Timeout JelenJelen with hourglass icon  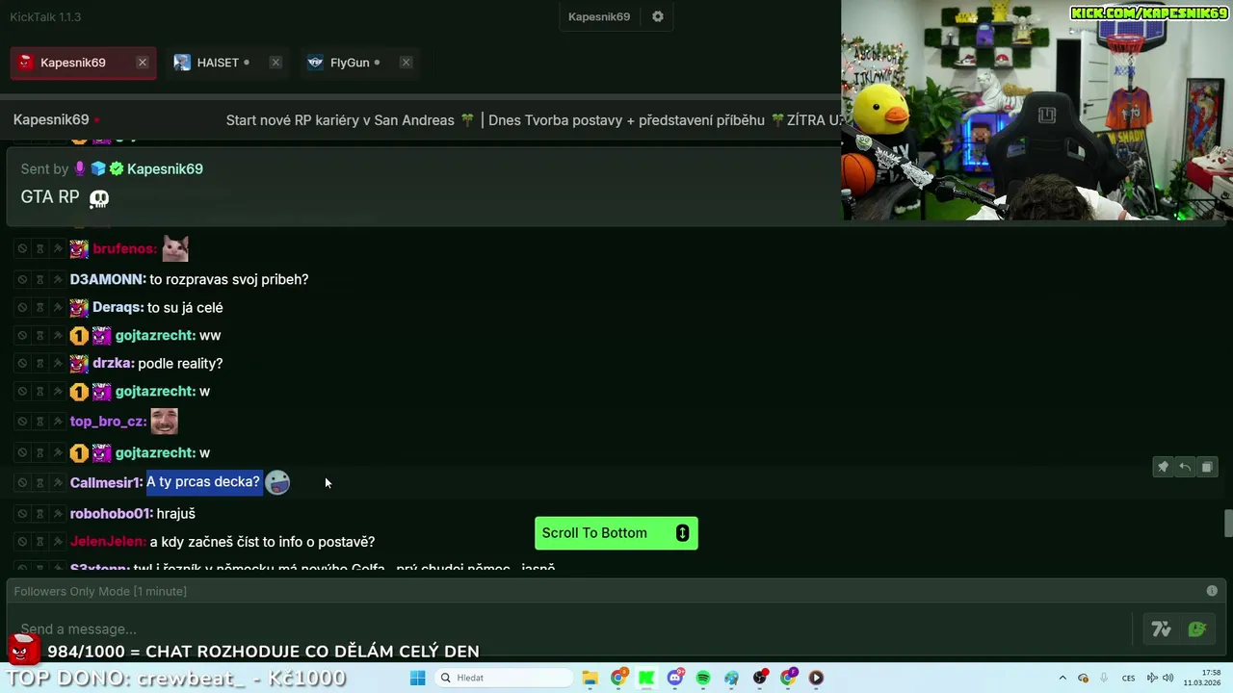(x=39, y=542)
